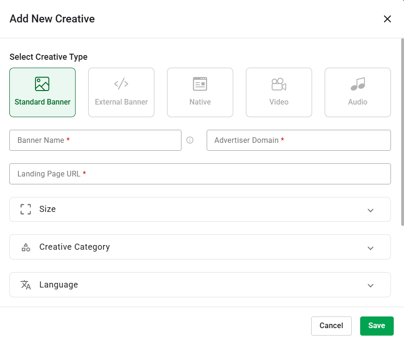Expand the Creative Category chevron
This screenshot has height=344, width=404.
coord(370,248)
